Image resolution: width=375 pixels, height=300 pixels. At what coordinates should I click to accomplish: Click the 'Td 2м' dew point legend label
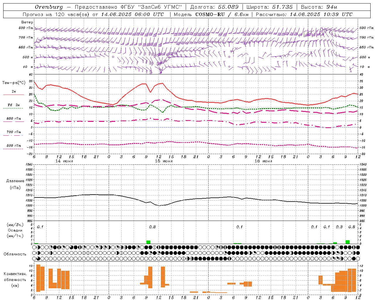14,105
